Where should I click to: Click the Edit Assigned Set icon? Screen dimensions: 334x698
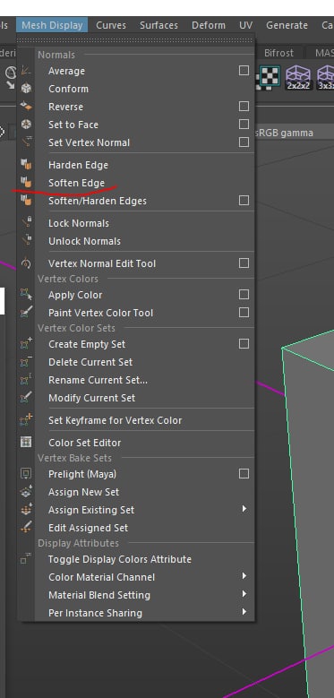26,528
